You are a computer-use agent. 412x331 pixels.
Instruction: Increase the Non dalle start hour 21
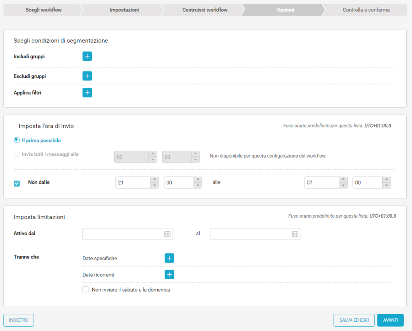[x=154, y=180]
